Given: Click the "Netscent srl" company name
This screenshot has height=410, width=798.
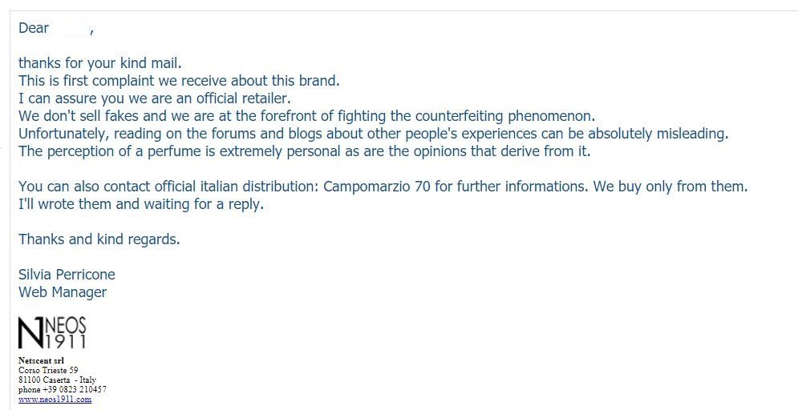Looking at the screenshot, I should (41, 361).
